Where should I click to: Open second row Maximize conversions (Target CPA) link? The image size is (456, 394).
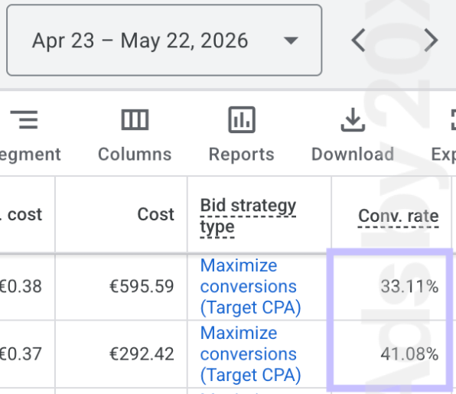(250, 354)
